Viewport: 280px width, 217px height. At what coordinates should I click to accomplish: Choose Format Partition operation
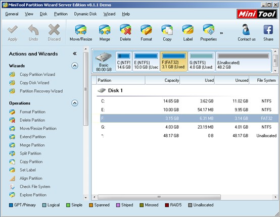(x=32, y=112)
